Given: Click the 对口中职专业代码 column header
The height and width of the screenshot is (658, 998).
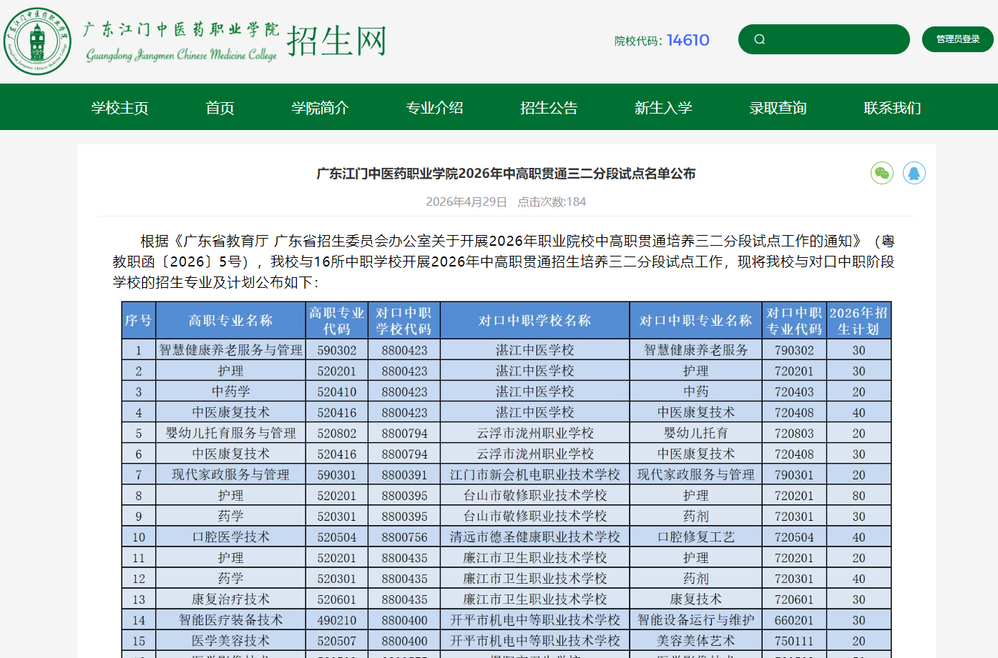Looking at the screenshot, I should pyautogui.click(x=794, y=320).
